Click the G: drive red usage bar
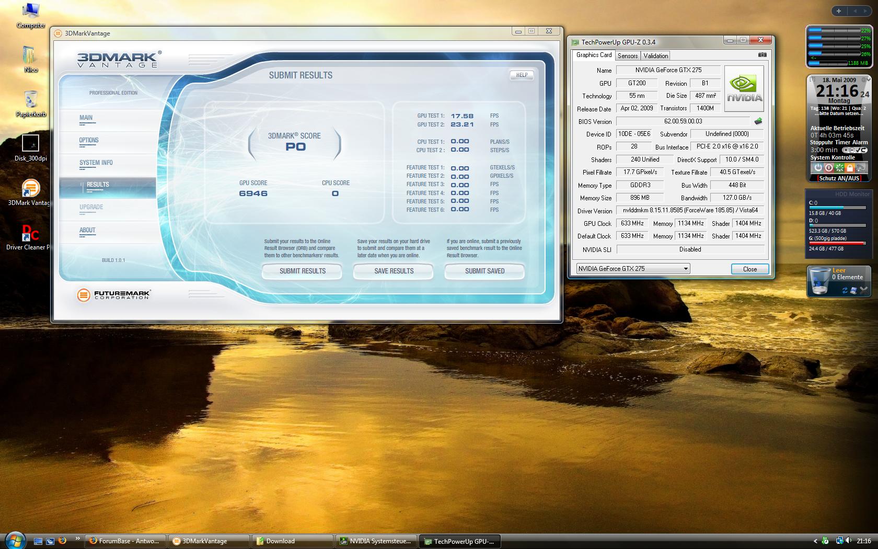The height and width of the screenshot is (549, 878). (837, 243)
